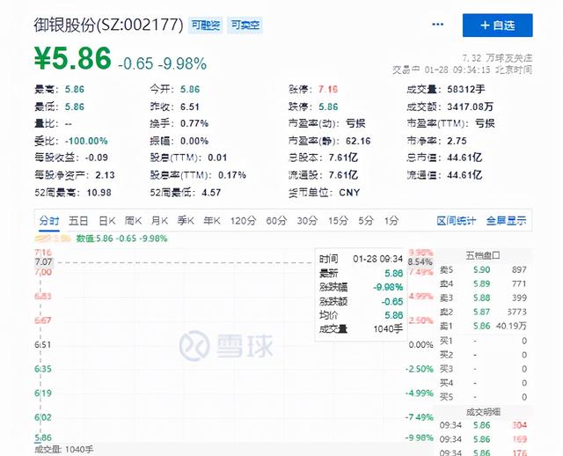Click the 可融资 margin financing tag
563x456 pixels.
205,26
